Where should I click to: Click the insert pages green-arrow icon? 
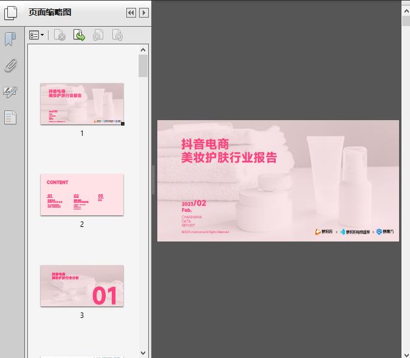tap(79, 35)
